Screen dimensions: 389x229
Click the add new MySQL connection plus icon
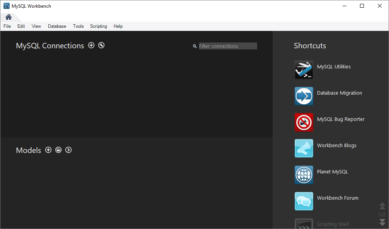click(91, 45)
